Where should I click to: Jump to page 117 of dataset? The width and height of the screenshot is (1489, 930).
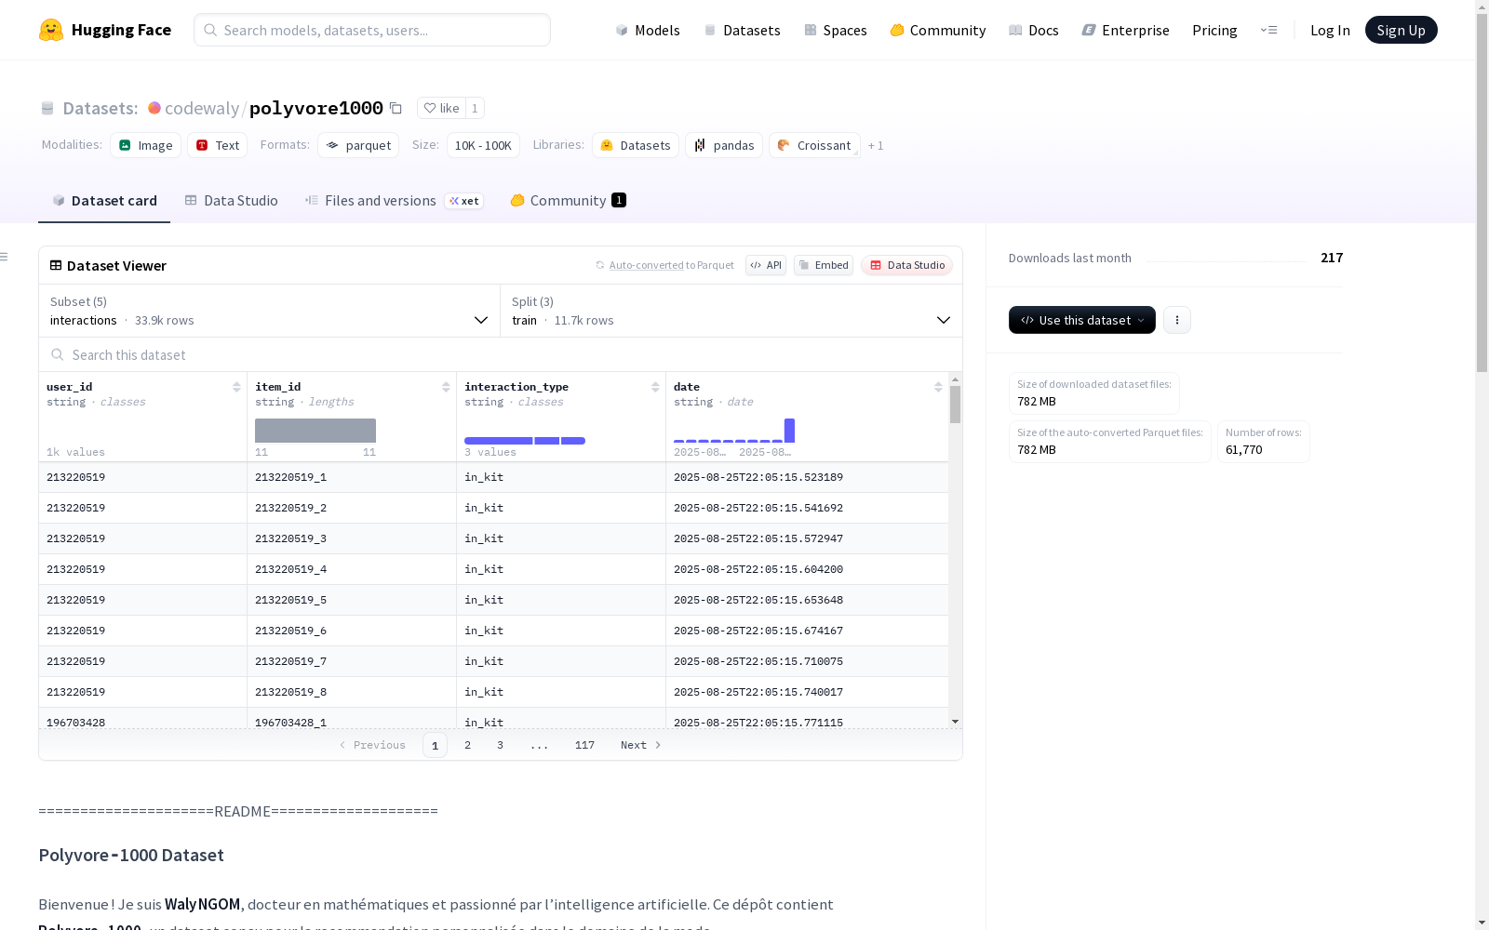[x=584, y=745]
